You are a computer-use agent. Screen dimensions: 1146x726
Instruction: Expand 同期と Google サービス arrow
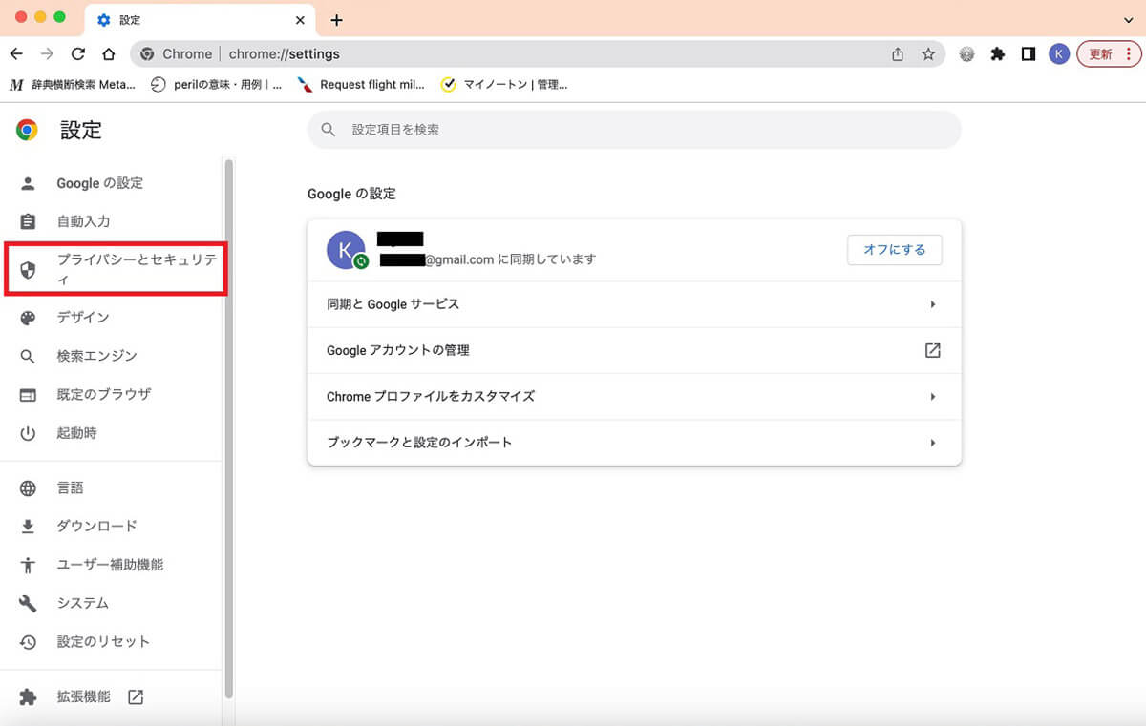933,304
